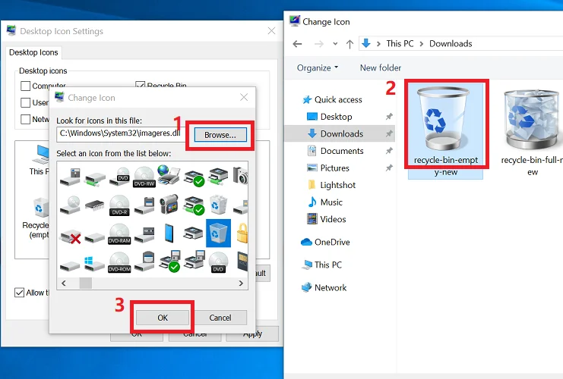This screenshot has height=379, width=563.
Task: Expand the This PC breadcrumb chevron
Action: (422, 44)
